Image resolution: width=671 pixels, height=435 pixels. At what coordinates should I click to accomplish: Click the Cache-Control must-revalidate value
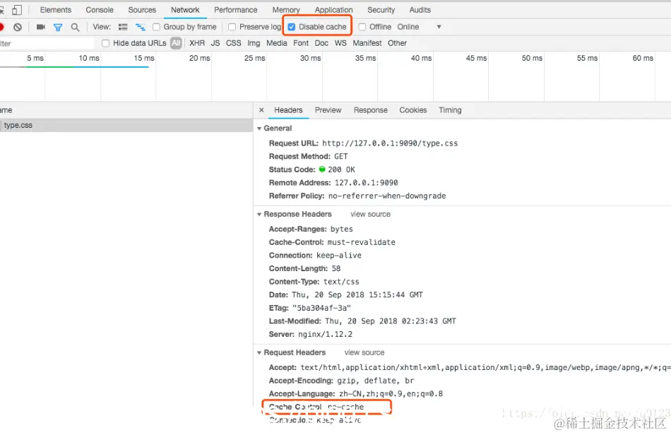[361, 242]
